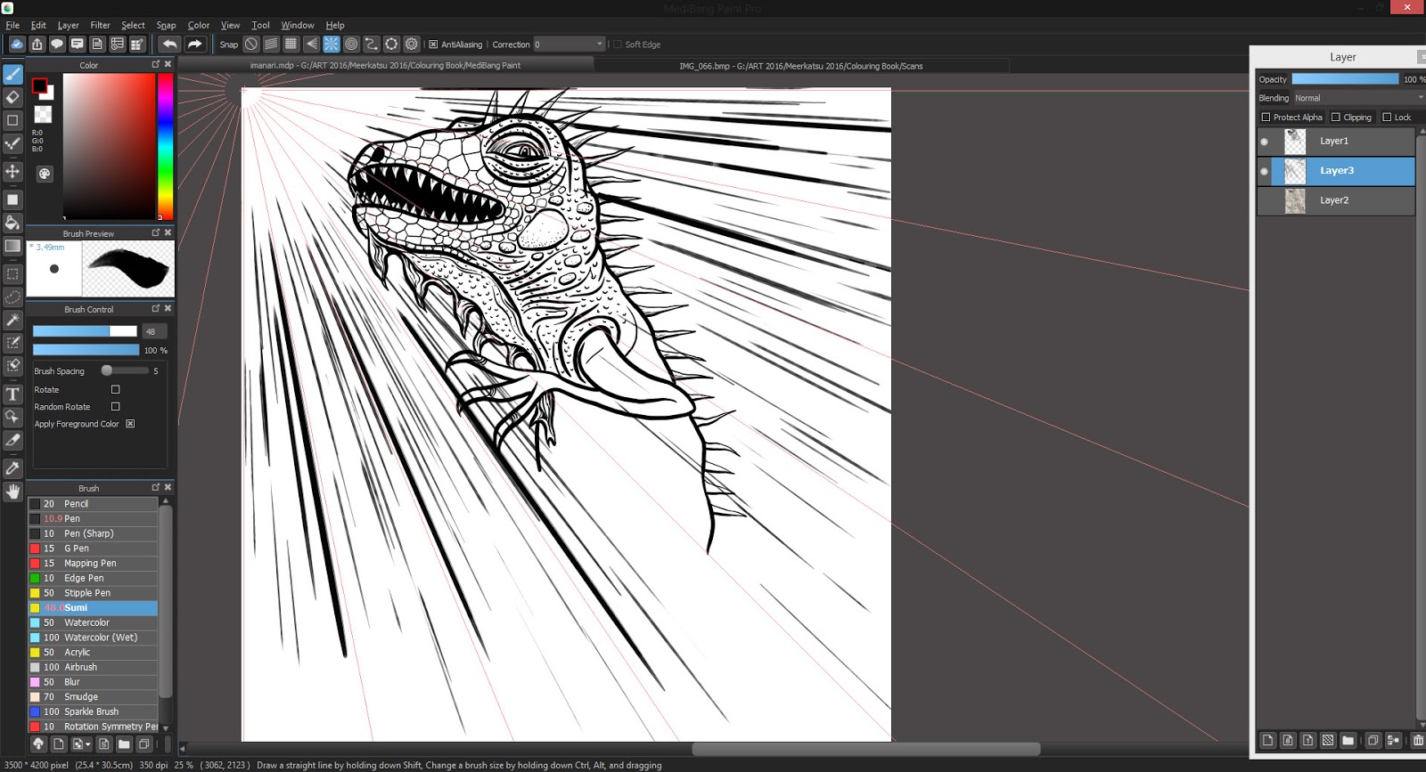This screenshot has width=1426, height=772.
Task: Undock the Brush Control panel
Action: (x=155, y=308)
